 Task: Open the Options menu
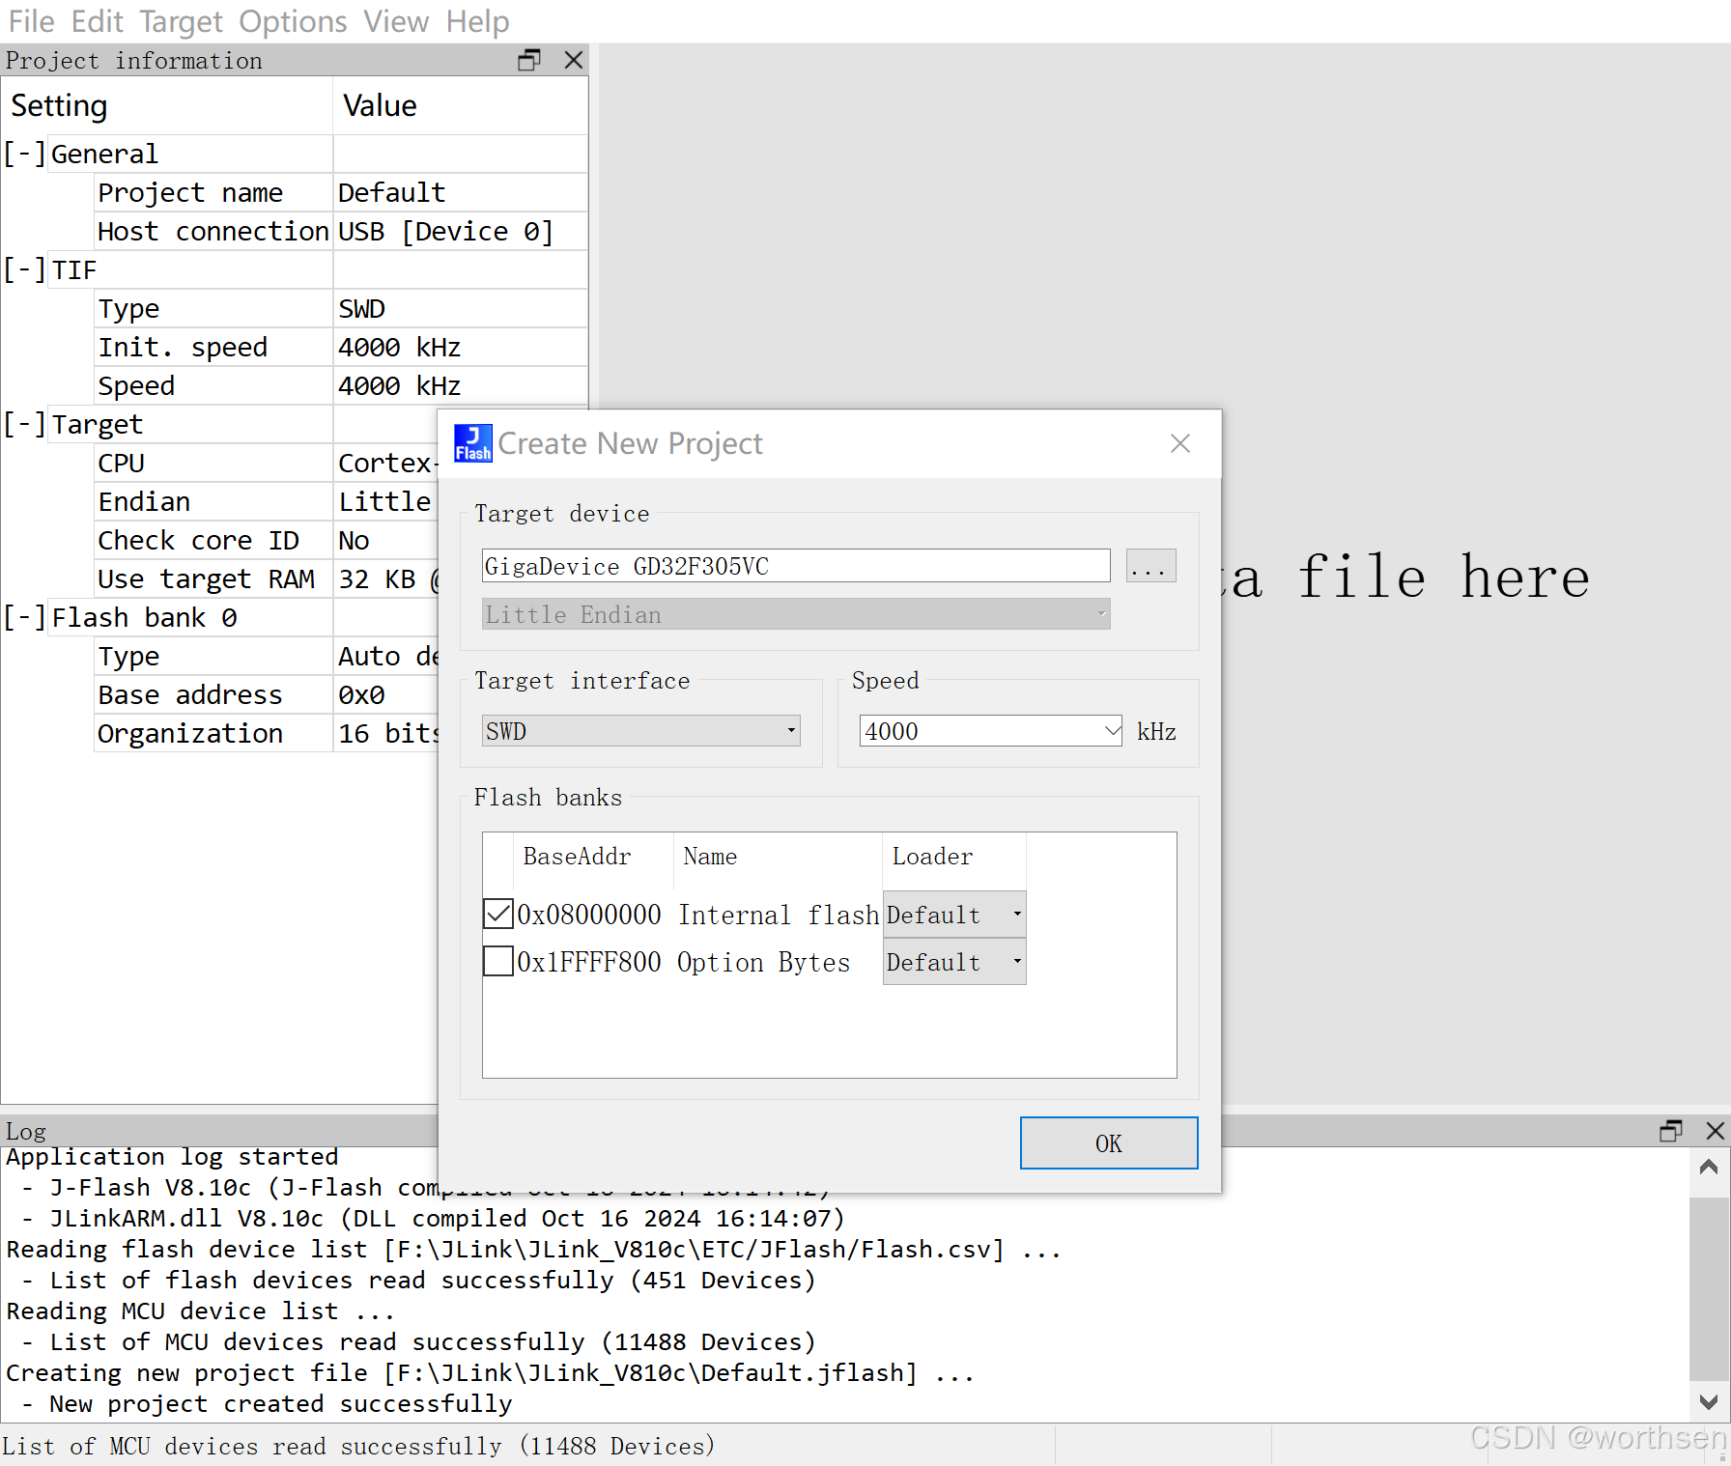[x=293, y=21]
